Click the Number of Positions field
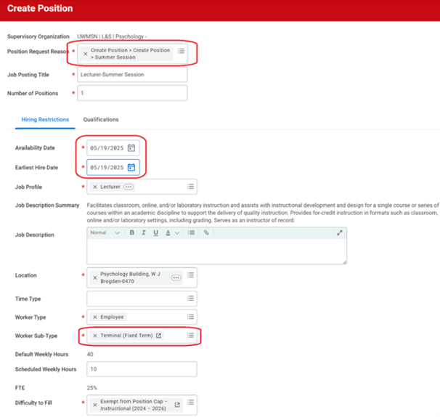 click(x=132, y=93)
